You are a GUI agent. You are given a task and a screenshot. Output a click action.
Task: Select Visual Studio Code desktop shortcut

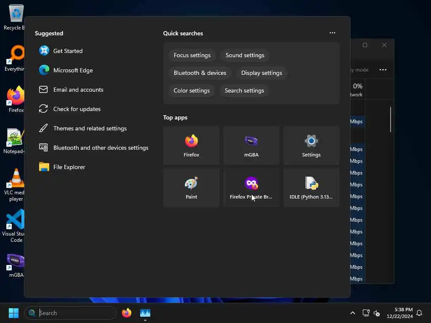(14, 226)
